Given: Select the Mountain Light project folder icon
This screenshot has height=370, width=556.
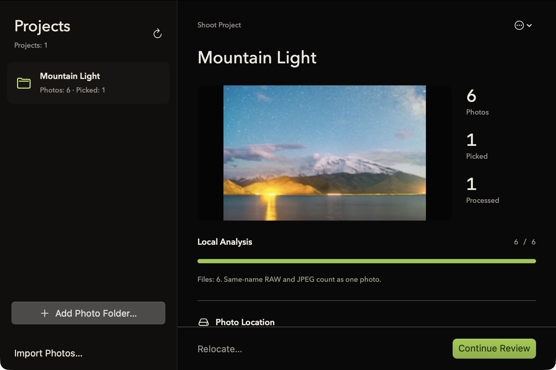Looking at the screenshot, I should [x=24, y=83].
